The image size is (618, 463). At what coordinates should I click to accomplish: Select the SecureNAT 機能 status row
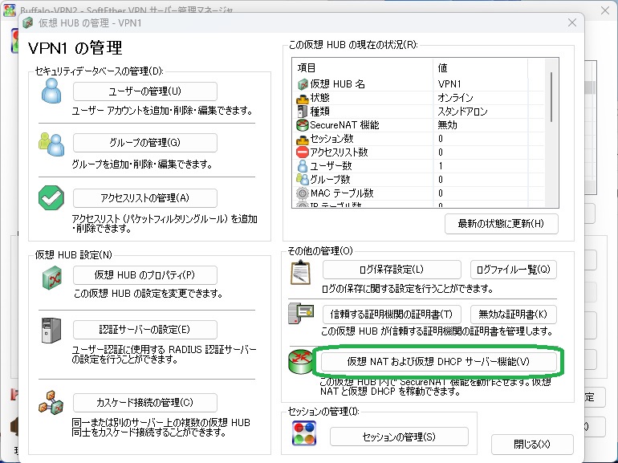(418, 125)
